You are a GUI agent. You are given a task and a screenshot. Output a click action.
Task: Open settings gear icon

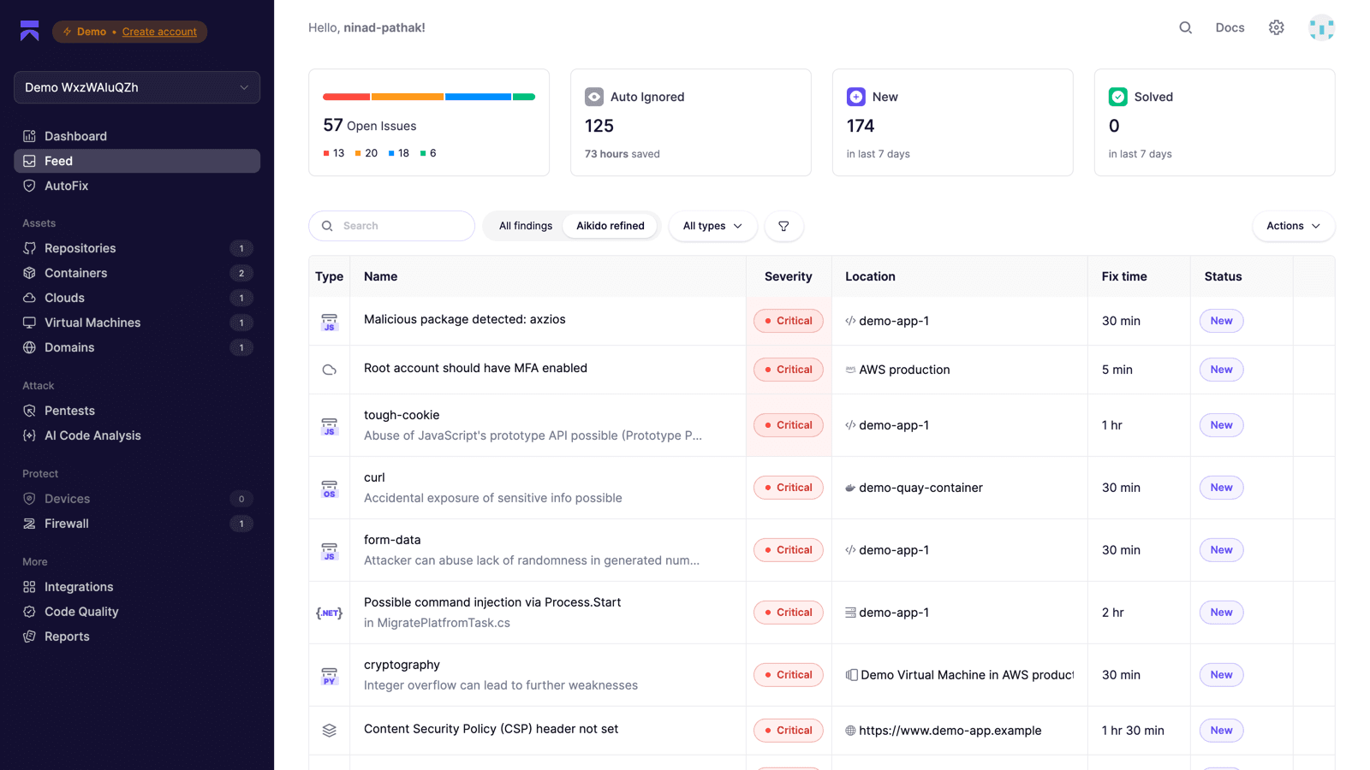1276,27
